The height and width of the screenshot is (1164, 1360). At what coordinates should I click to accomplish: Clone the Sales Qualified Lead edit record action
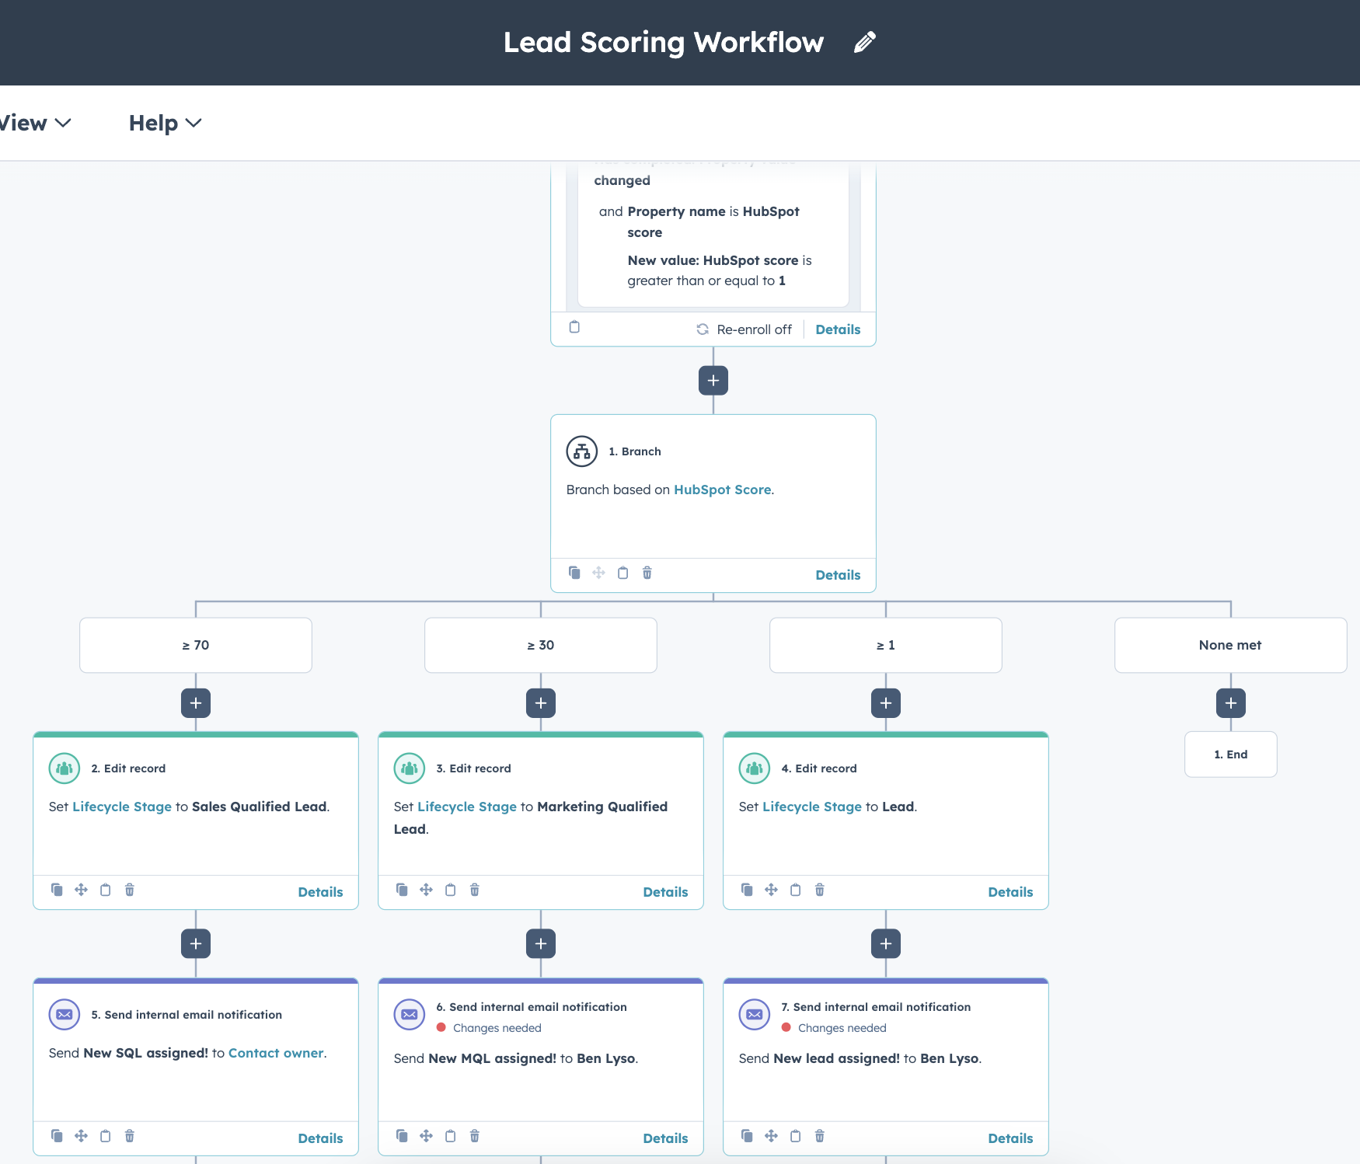[57, 890]
